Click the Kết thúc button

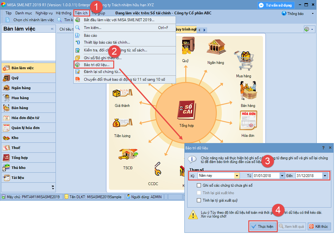pyautogui.click(x=319, y=227)
